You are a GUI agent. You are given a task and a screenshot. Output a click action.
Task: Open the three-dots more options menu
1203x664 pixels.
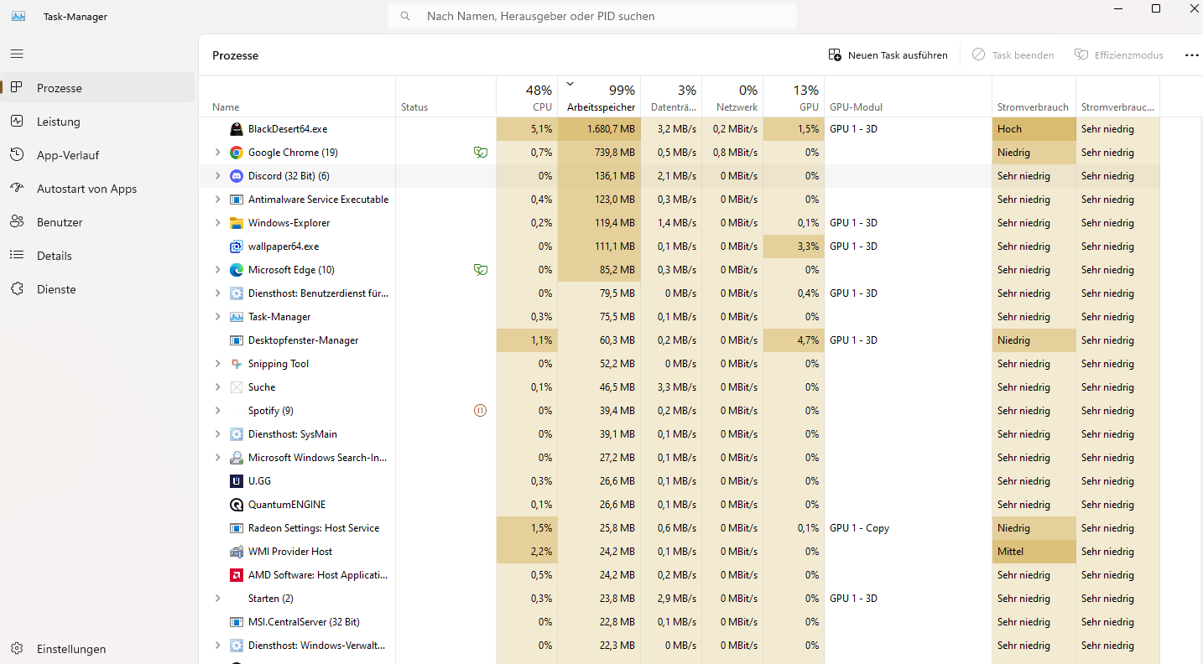point(1192,55)
